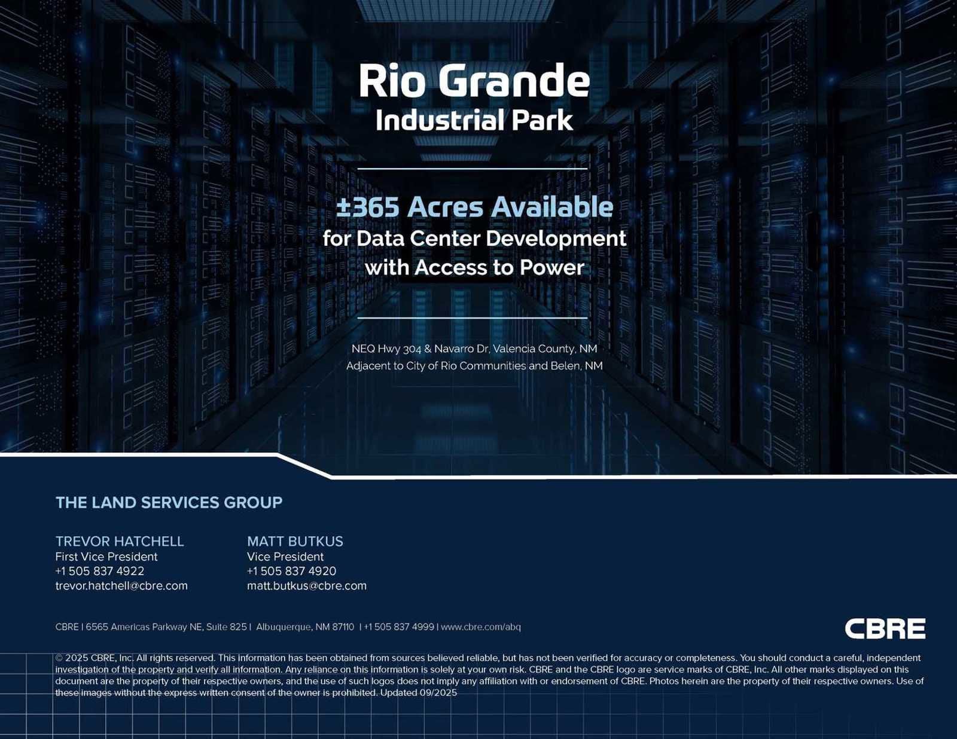Select the Rio Grande title
This screenshot has width=957, height=739.
(x=476, y=81)
